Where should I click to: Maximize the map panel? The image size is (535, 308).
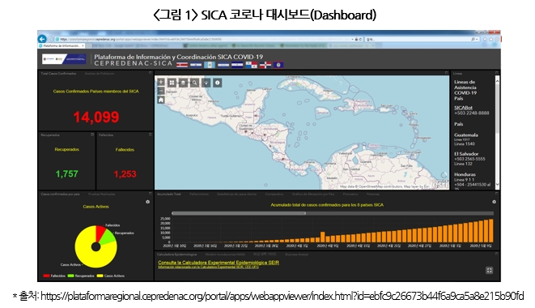pyautogui.click(x=446, y=73)
